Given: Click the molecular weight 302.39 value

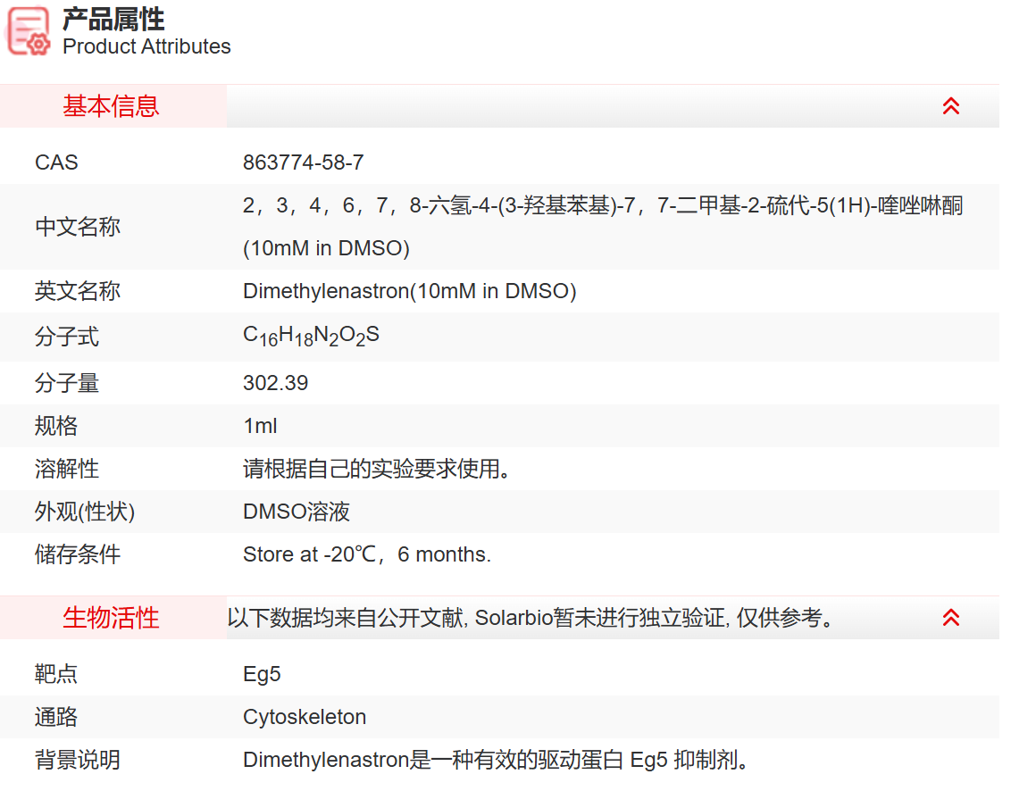Looking at the screenshot, I should pyautogui.click(x=276, y=382).
